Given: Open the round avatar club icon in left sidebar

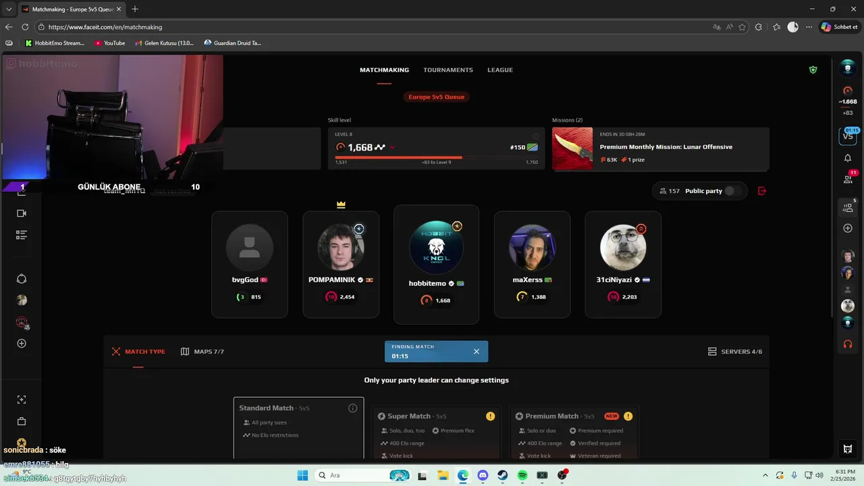Looking at the screenshot, I should pyautogui.click(x=22, y=300).
